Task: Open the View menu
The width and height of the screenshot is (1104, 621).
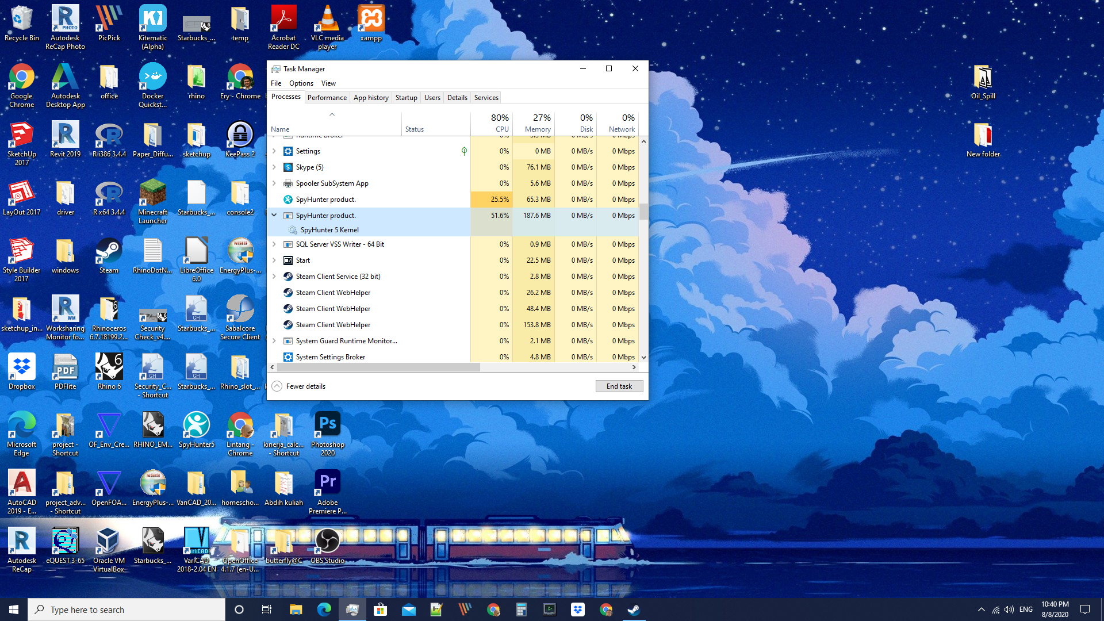Action: [328, 83]
